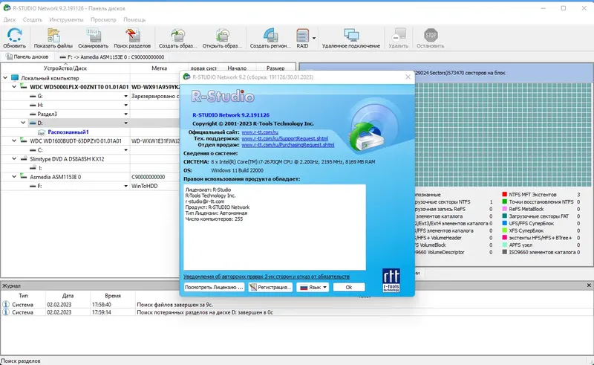Open the www.r-tt.com/ru official site link

[x=260, y=132]
